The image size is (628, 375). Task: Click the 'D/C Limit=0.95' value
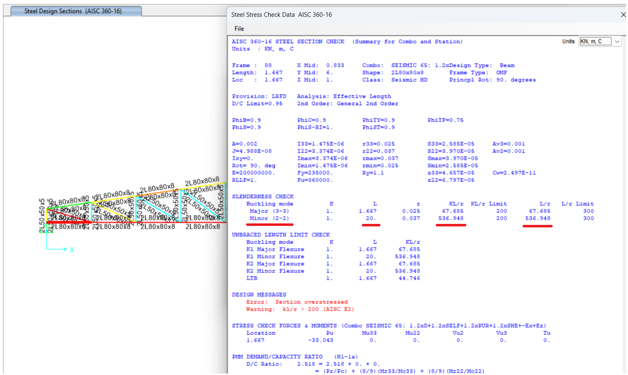point(257,104)
